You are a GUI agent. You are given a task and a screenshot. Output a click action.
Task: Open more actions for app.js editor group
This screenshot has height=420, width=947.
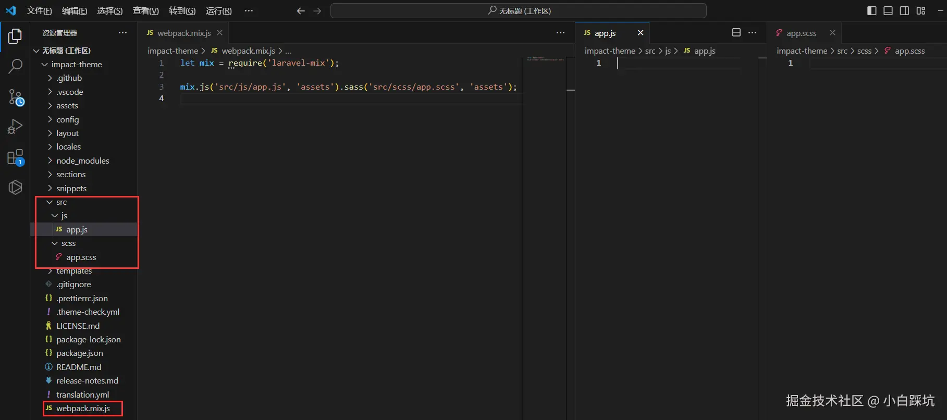click(752, 32)
